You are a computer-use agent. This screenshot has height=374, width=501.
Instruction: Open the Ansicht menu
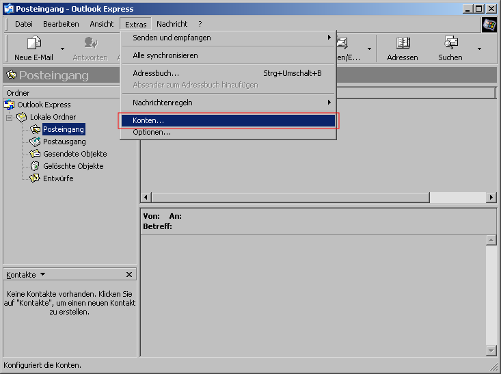(102, 24)
